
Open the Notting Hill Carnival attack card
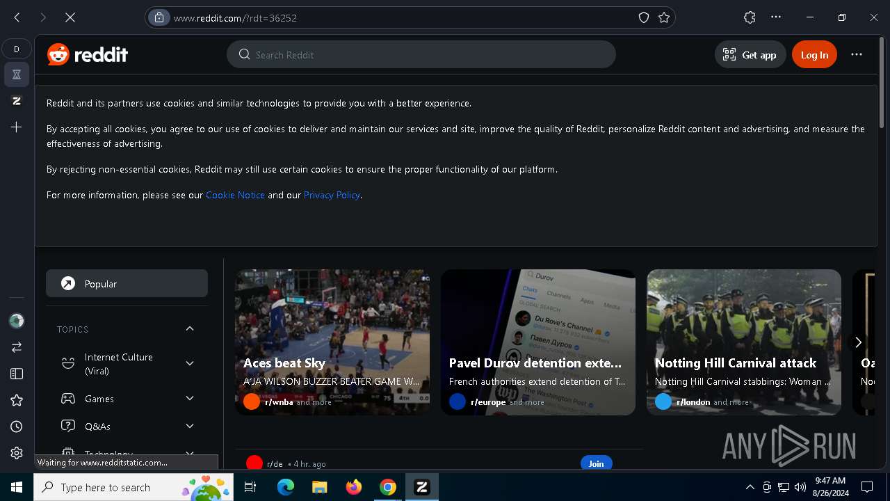744,342
